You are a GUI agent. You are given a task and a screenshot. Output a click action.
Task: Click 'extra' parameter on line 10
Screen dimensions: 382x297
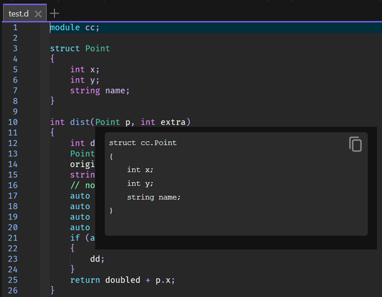pos(173,122)
